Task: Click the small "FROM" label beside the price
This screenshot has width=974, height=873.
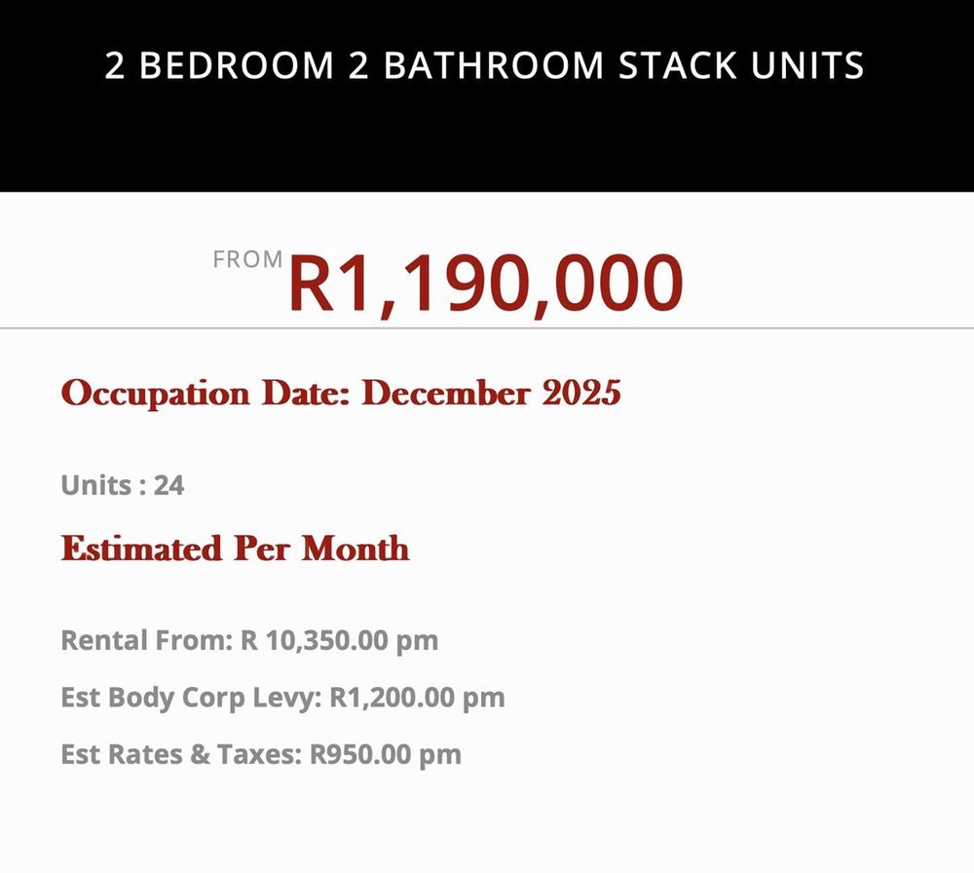Action: point(247,260)
